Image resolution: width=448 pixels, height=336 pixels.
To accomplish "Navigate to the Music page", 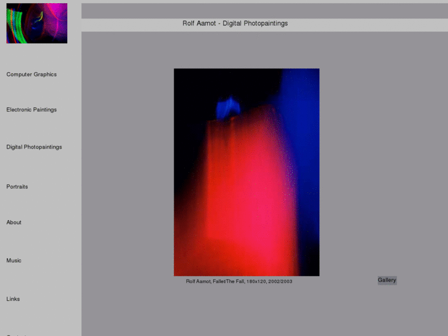I will (x=14, y=261).
